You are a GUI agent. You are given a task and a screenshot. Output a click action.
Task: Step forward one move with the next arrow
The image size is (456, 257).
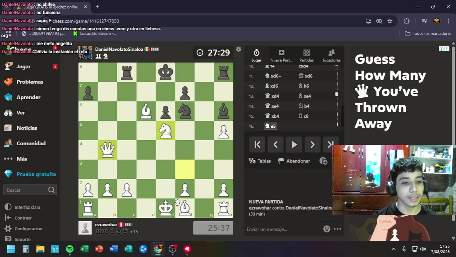(x=313, y=145)
